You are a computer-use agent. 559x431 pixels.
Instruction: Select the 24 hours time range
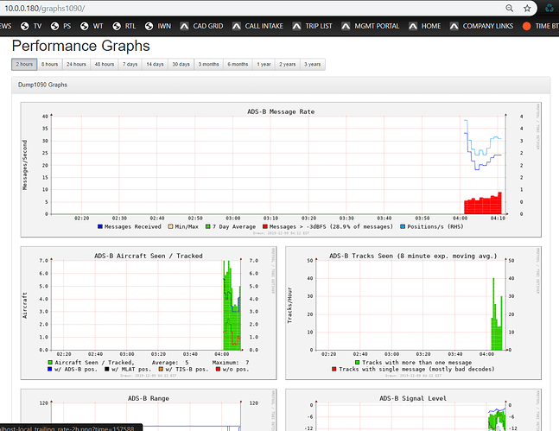(76, 64)
